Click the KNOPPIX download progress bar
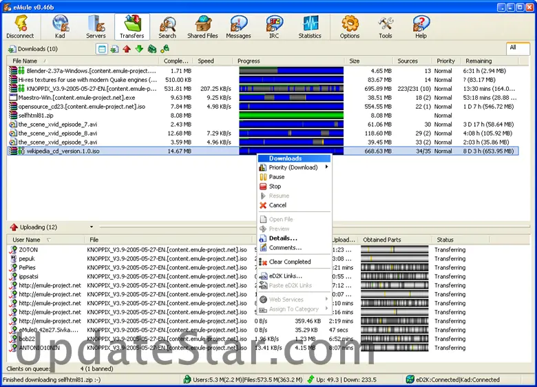Screen dimensions: 537x387 tap(291, 89)
